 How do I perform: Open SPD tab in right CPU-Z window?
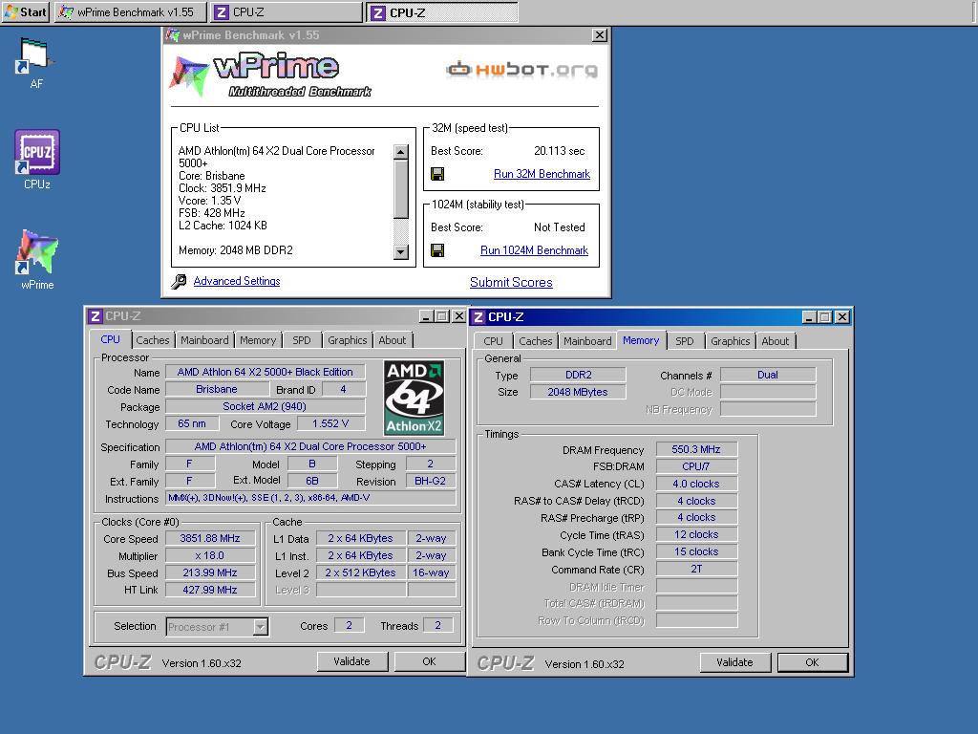(685, 341)
